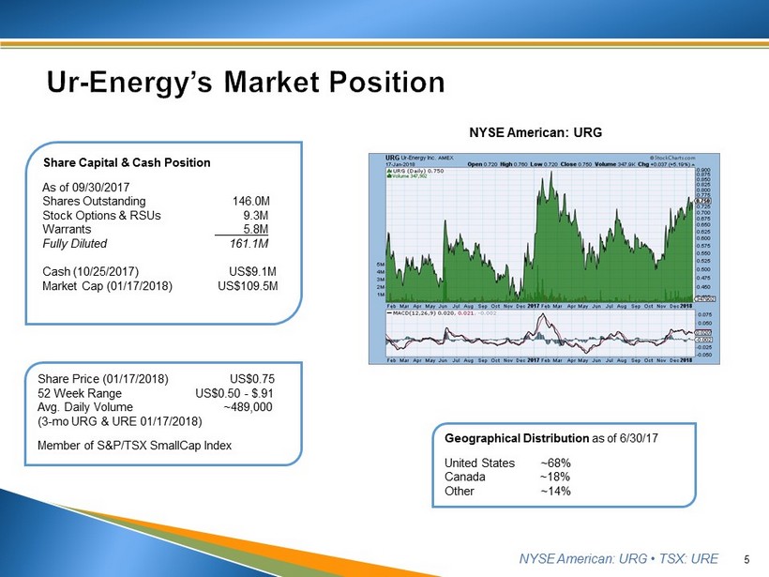Click the NYSE American: URG chart heading
Viewport: 769px width, 577px height.
pos(536,132)
